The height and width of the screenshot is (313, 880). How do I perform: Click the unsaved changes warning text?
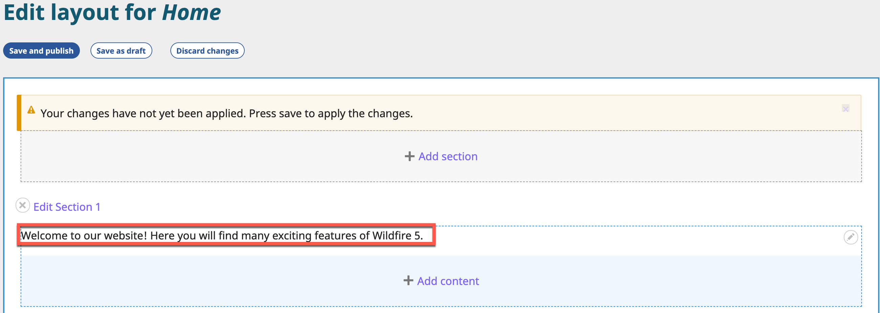pos(226,113)
